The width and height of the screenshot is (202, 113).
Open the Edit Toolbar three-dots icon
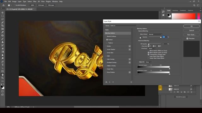pos(3,81)
